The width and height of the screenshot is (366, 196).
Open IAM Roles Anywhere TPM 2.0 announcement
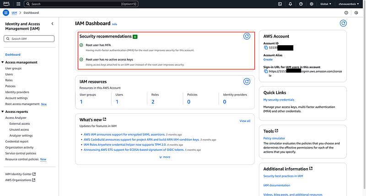tap(125, 145)
